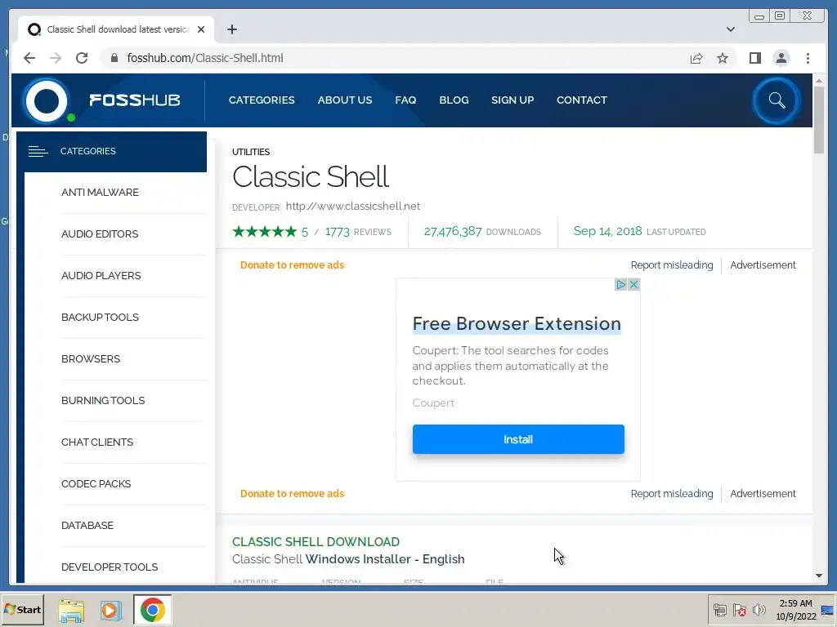Screen dimensions: 837x627
Task: Click the network tray icon
Action: 720,610
